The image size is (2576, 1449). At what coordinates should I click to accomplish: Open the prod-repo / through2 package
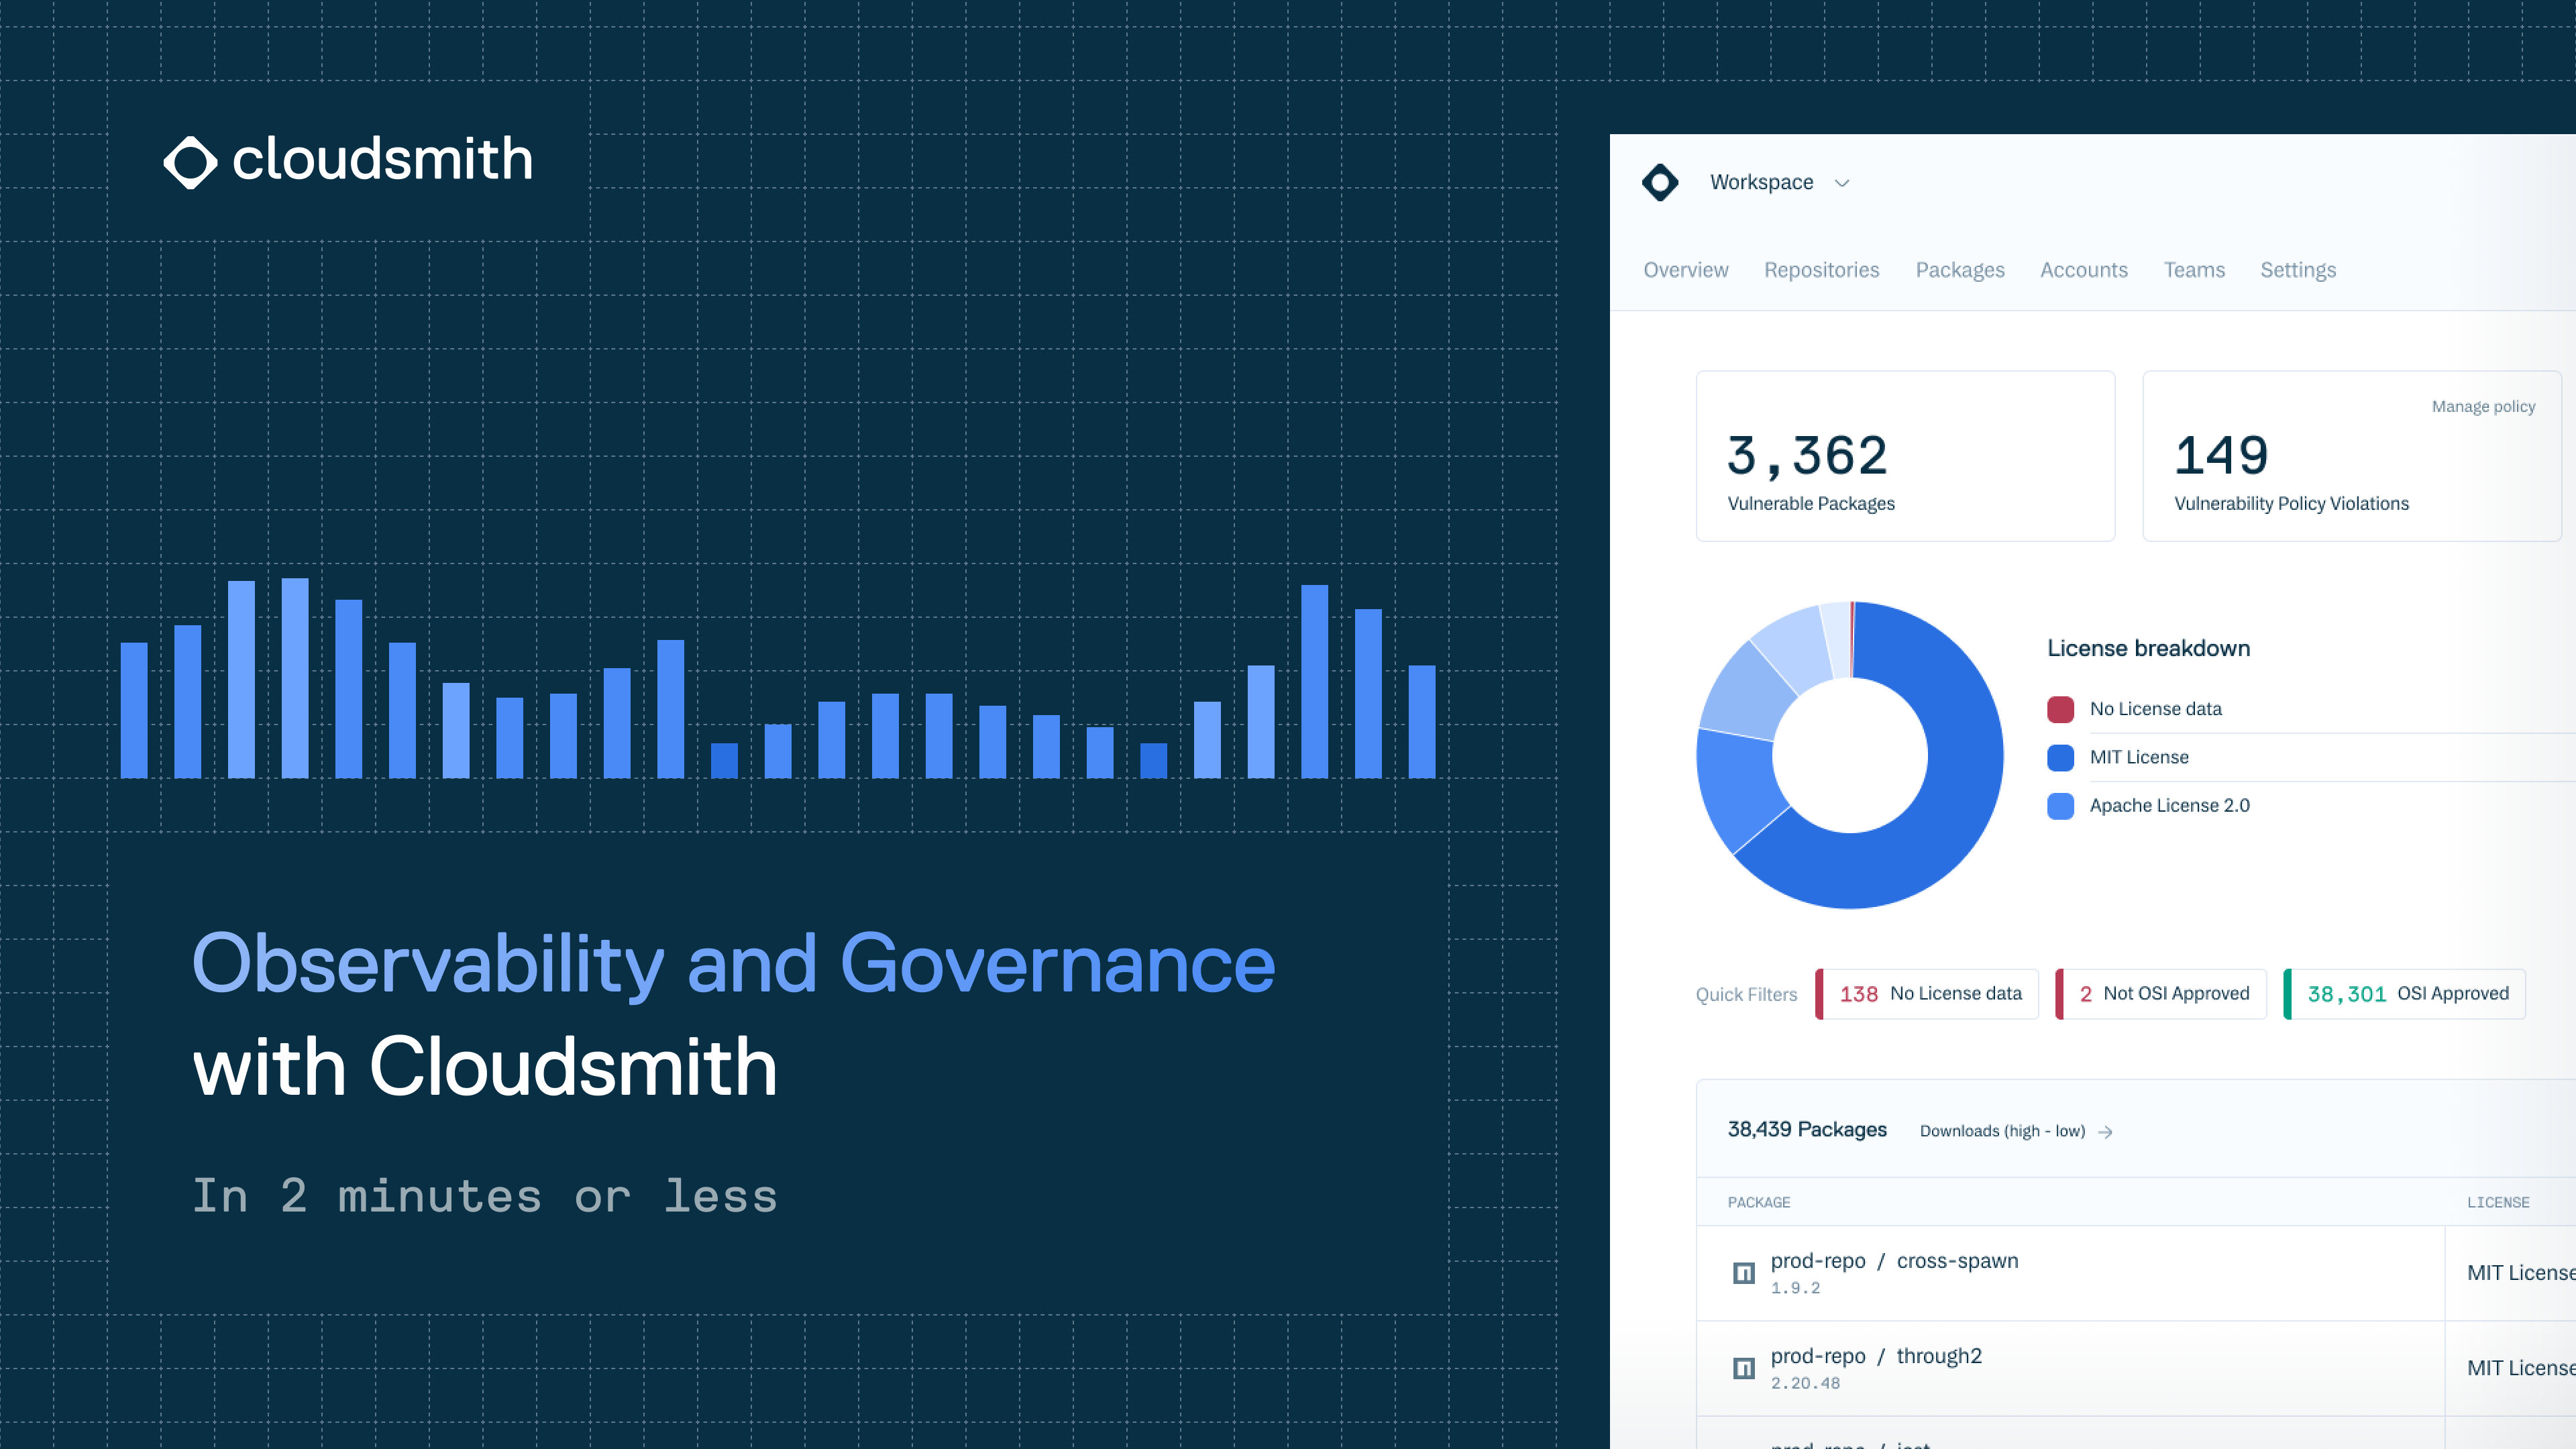point(1875,1356)
